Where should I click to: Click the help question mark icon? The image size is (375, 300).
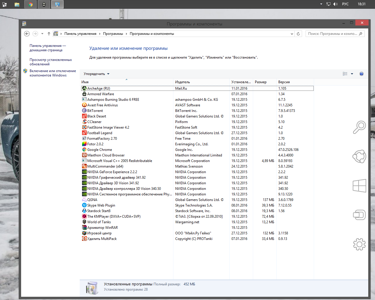[x=362, y=74]
